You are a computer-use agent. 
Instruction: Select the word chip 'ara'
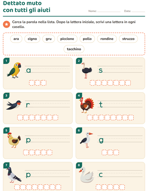(x=16, y=39)
